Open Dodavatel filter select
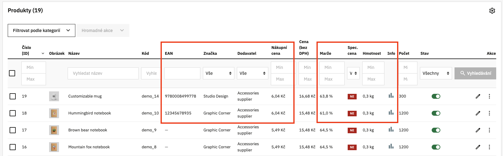Viewport: 503px width, 156px height. [253, 73]
